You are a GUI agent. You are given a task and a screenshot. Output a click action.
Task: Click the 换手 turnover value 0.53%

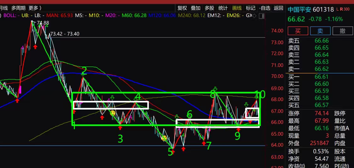[x=321, y=151]
